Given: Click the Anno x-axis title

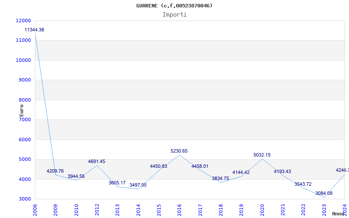Looking at the screenshot, I should [x=339, y=214].
